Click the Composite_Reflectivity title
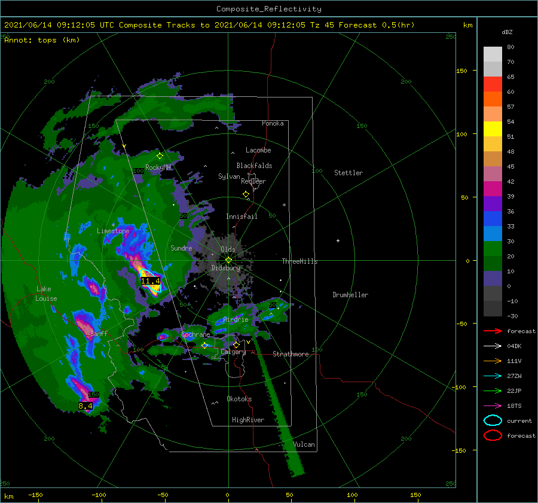Screen dimensions: 538x503 [x=269, y=9]
